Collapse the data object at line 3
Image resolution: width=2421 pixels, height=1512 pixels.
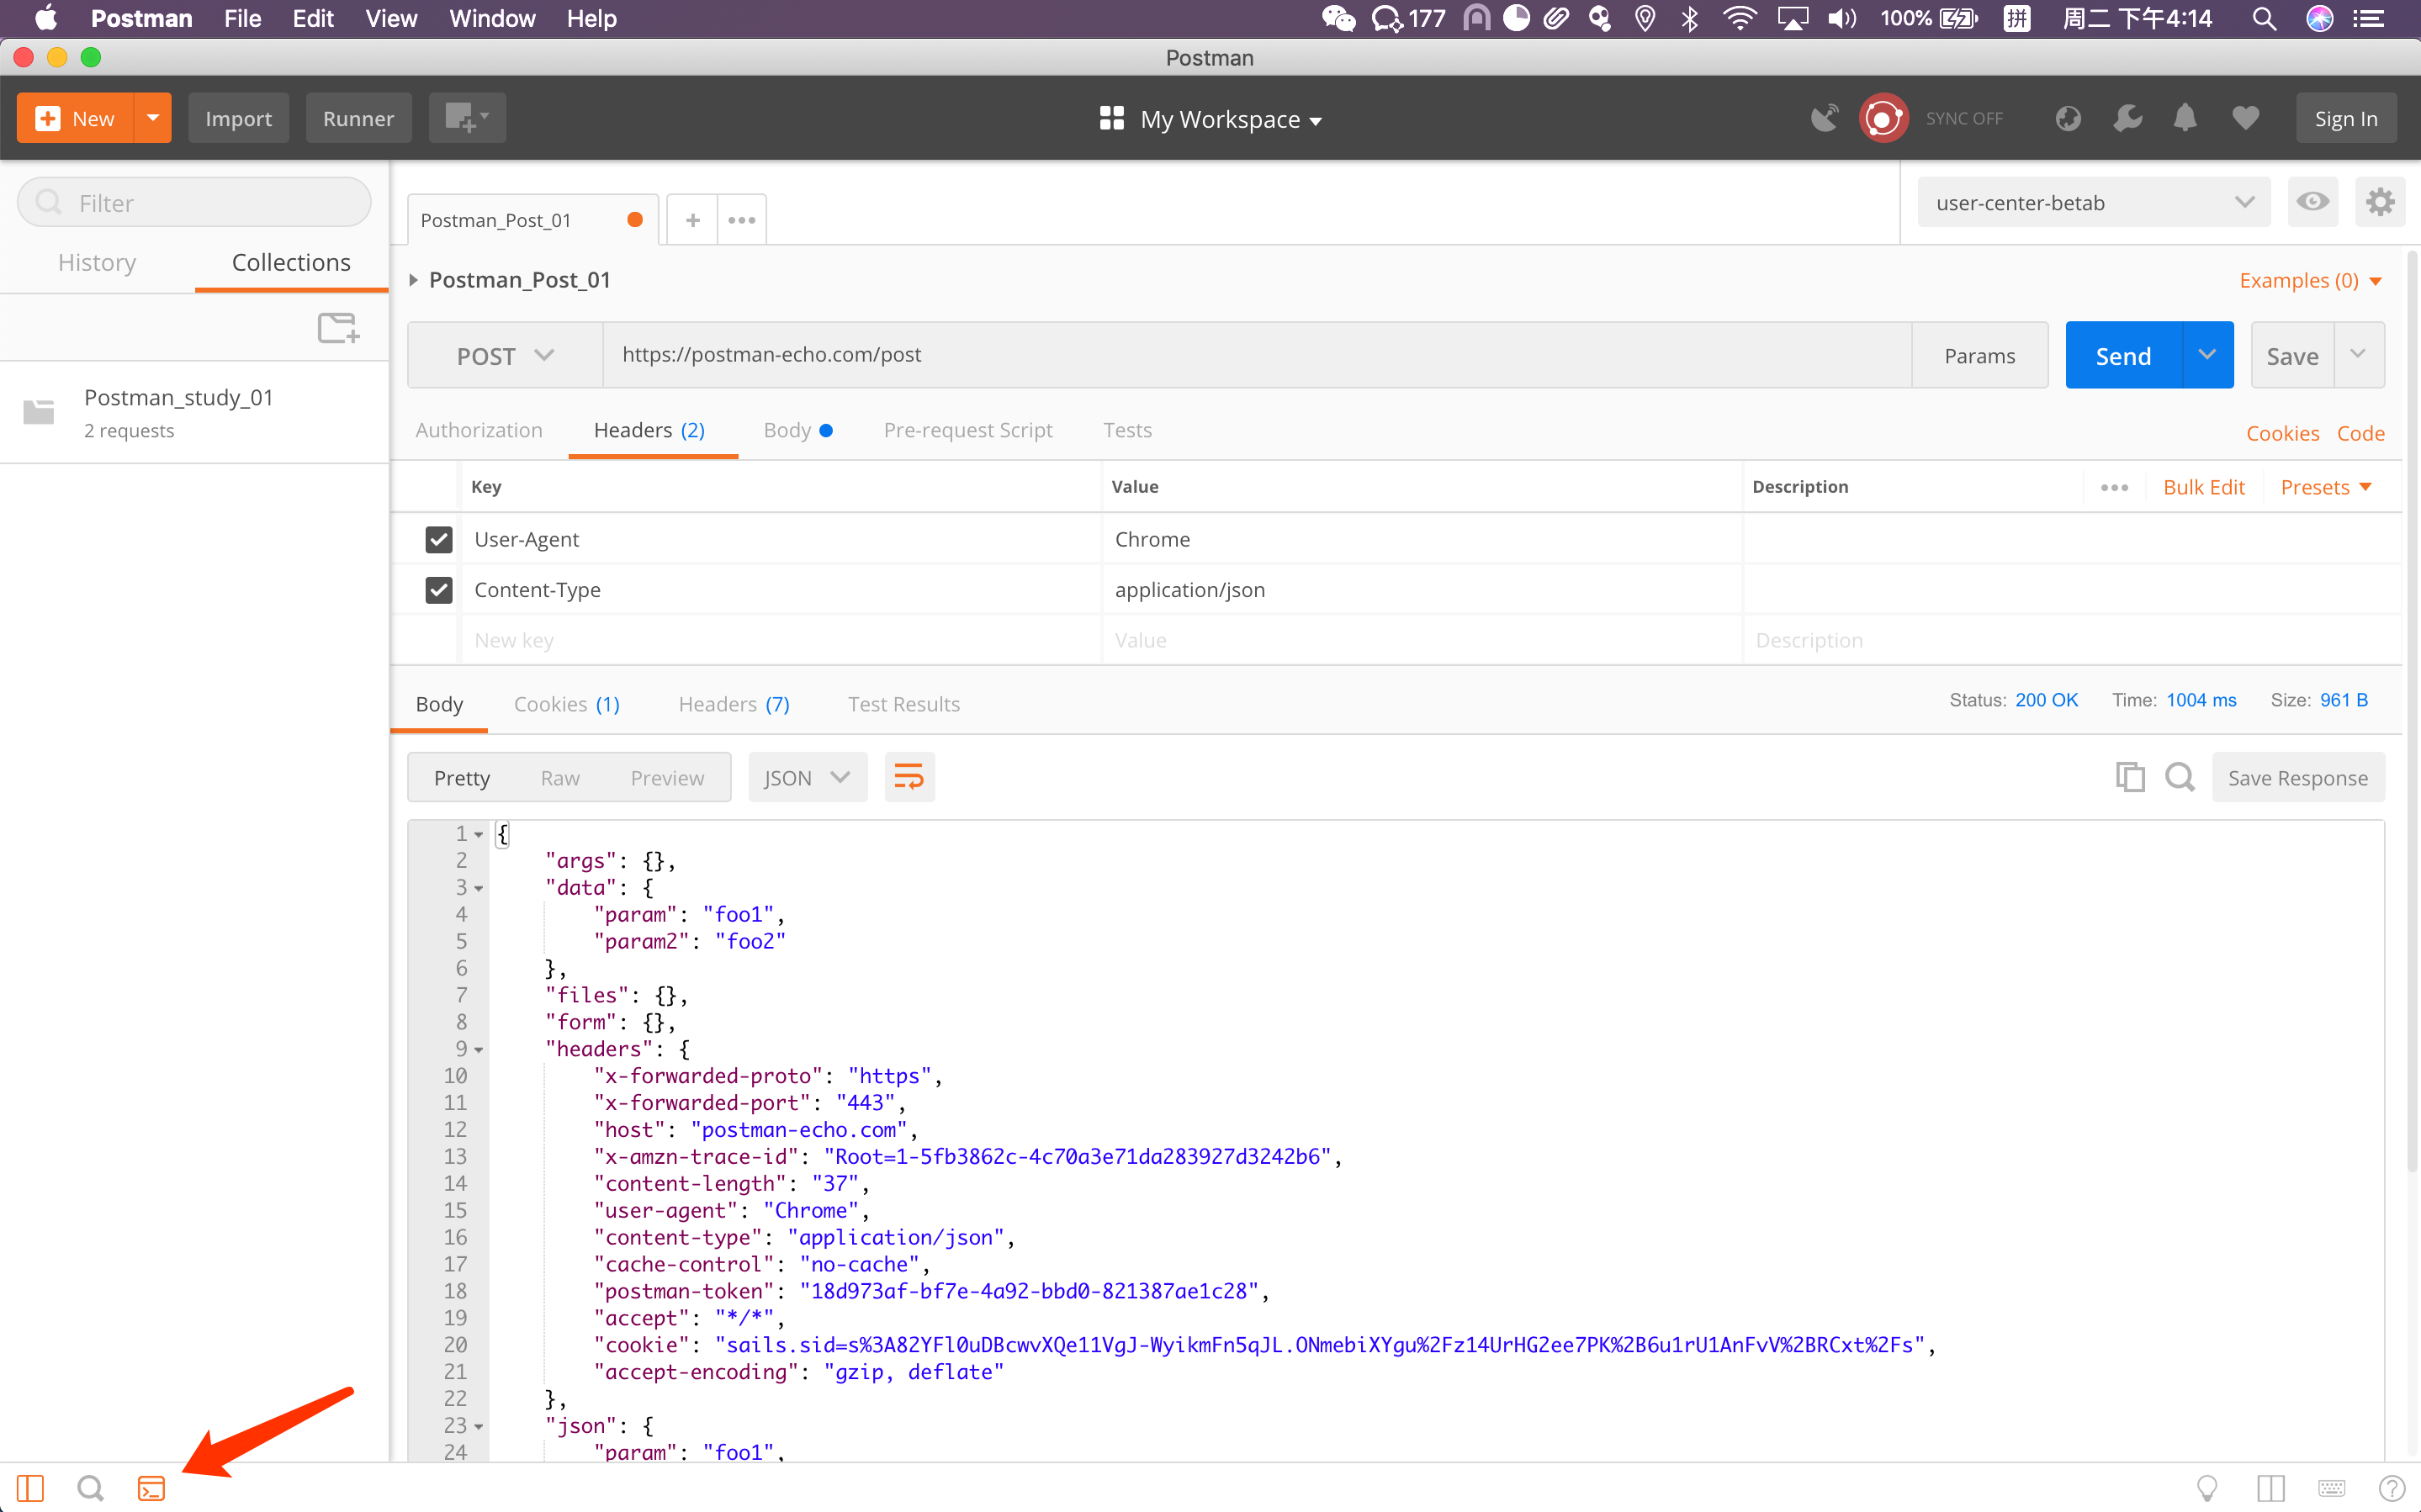click(x=479, y=888)
